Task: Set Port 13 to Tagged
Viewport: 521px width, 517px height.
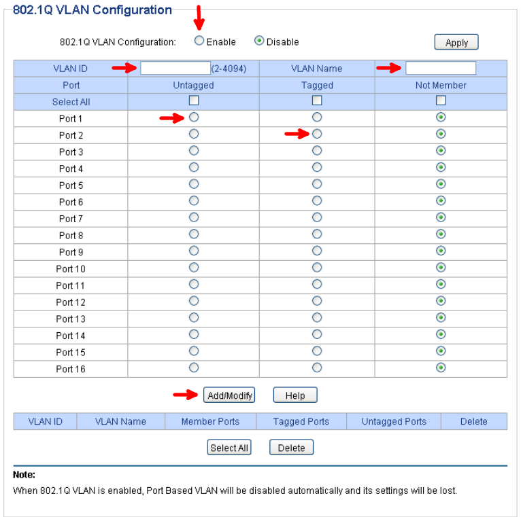Action: [317, 317]
